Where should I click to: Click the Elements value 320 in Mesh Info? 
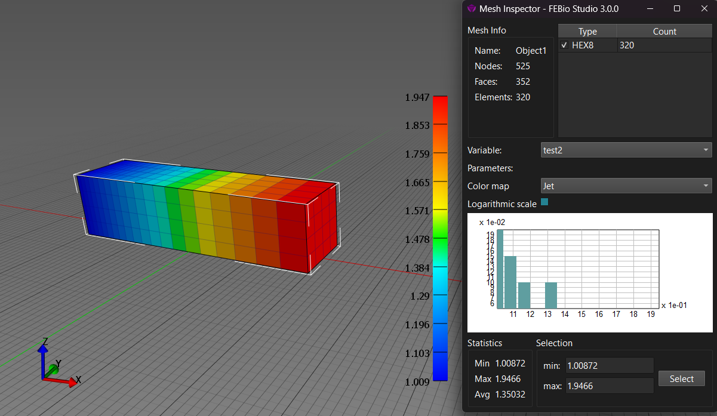523,97
